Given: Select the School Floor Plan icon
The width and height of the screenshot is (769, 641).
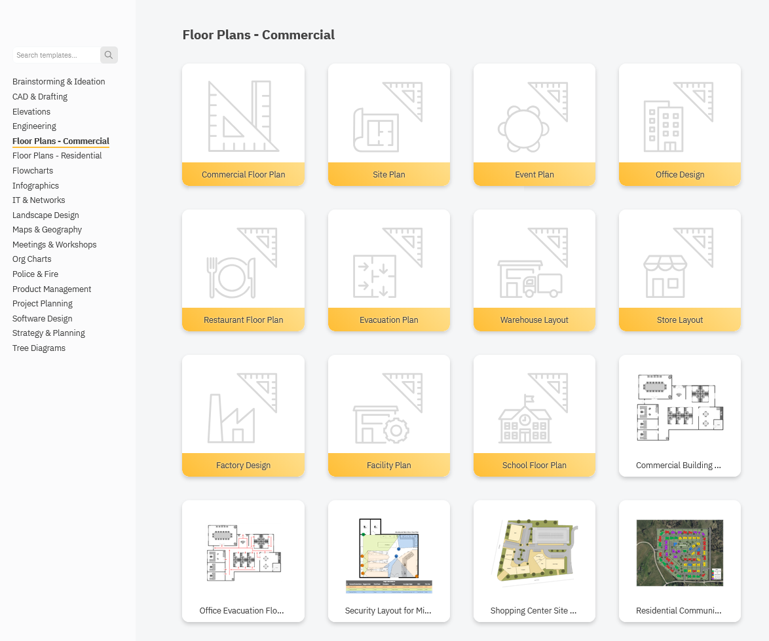Looking at the screenshot, I should click(x=524, y=420).
